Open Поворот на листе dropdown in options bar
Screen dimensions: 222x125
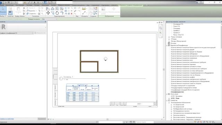pyautogui.click(x=50, y=19)
